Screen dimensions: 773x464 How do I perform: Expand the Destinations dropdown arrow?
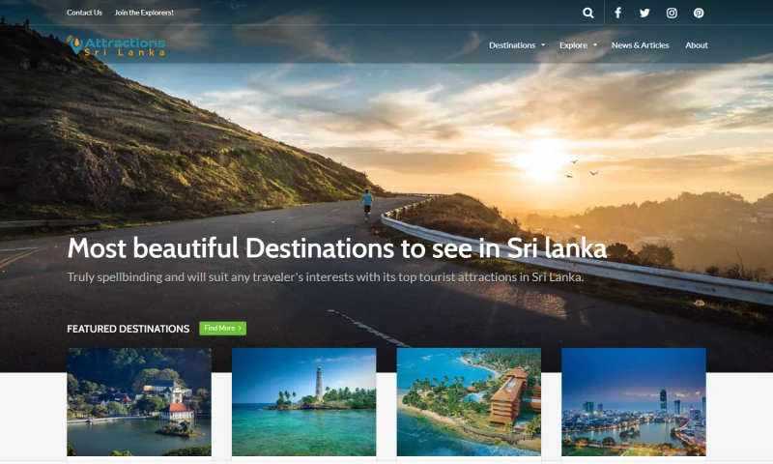click(543, 44)
